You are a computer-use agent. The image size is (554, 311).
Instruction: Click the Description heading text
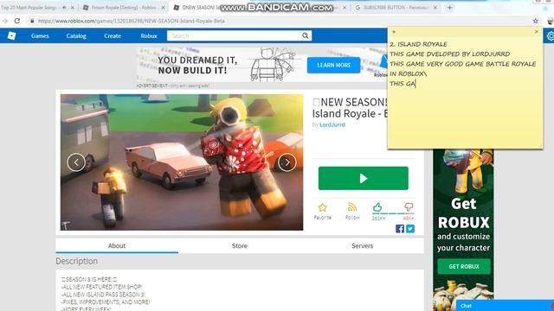coord(77,261)
